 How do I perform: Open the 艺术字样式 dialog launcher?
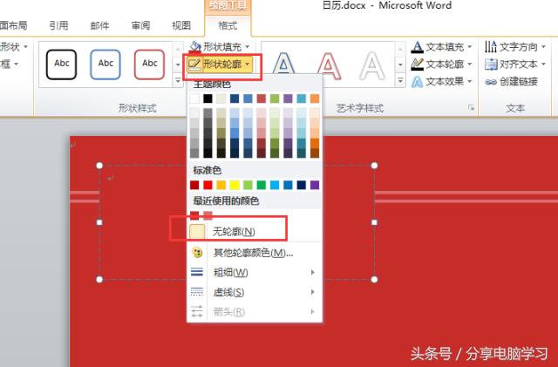[471, 107]
